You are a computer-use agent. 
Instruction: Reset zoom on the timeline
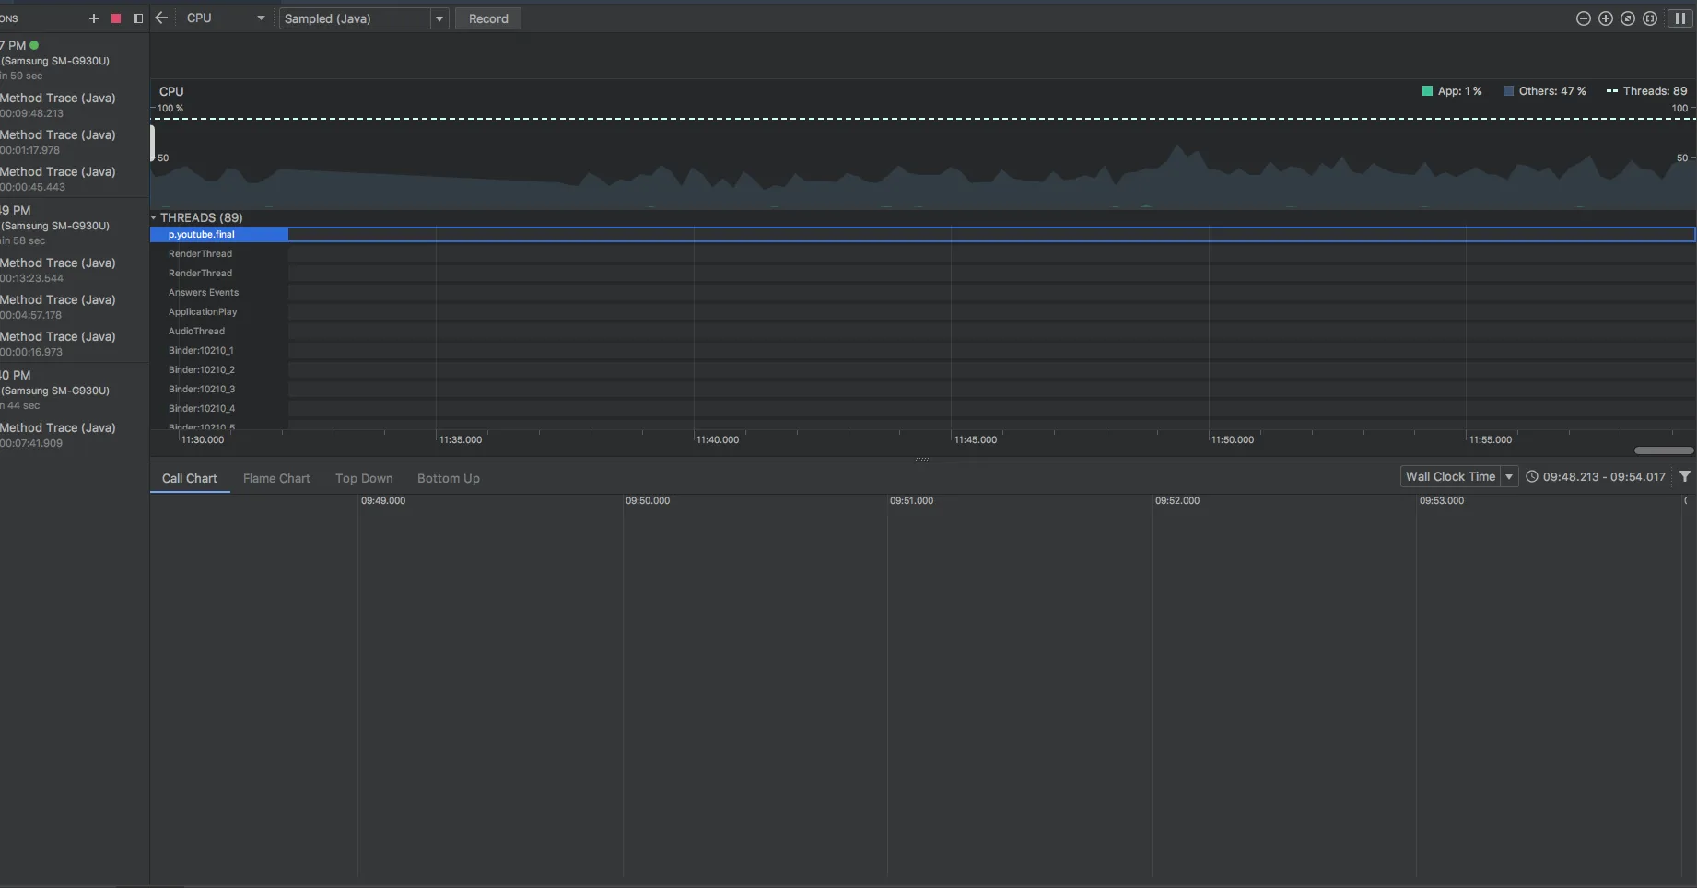1628,18
